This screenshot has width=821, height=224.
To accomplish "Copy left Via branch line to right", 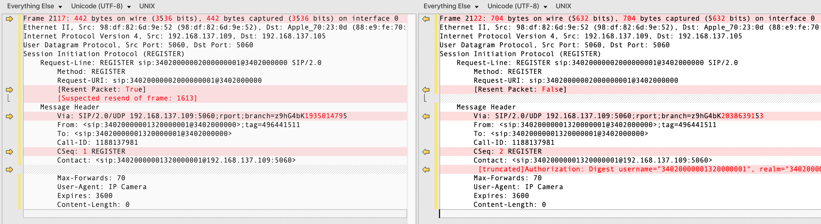I will tap(9, 116).
